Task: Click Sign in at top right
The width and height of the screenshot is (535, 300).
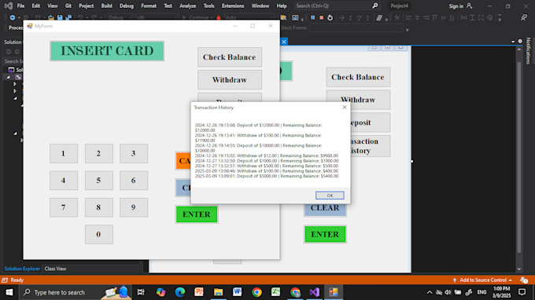Action: pyautogui.click(x=460, y=6)
